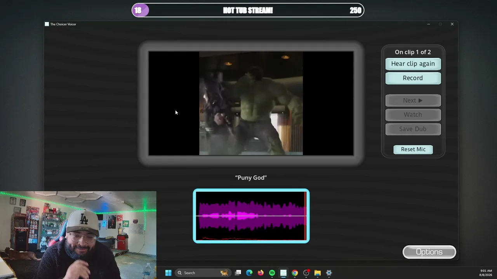Click the "Puny God" clip title
Viewport: 497px width, 279px height.
[251, 177]
